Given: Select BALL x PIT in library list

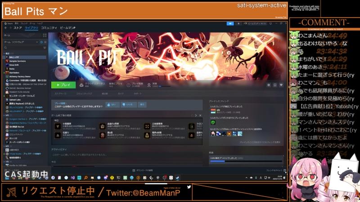Looking at the screenshot, I should click(25, 57).
